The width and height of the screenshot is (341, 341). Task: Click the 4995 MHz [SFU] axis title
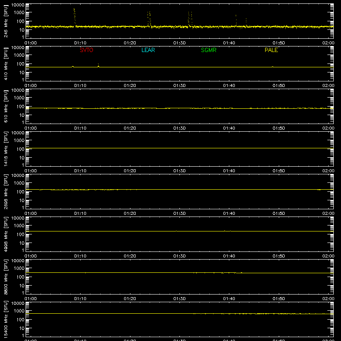point(6,234)
